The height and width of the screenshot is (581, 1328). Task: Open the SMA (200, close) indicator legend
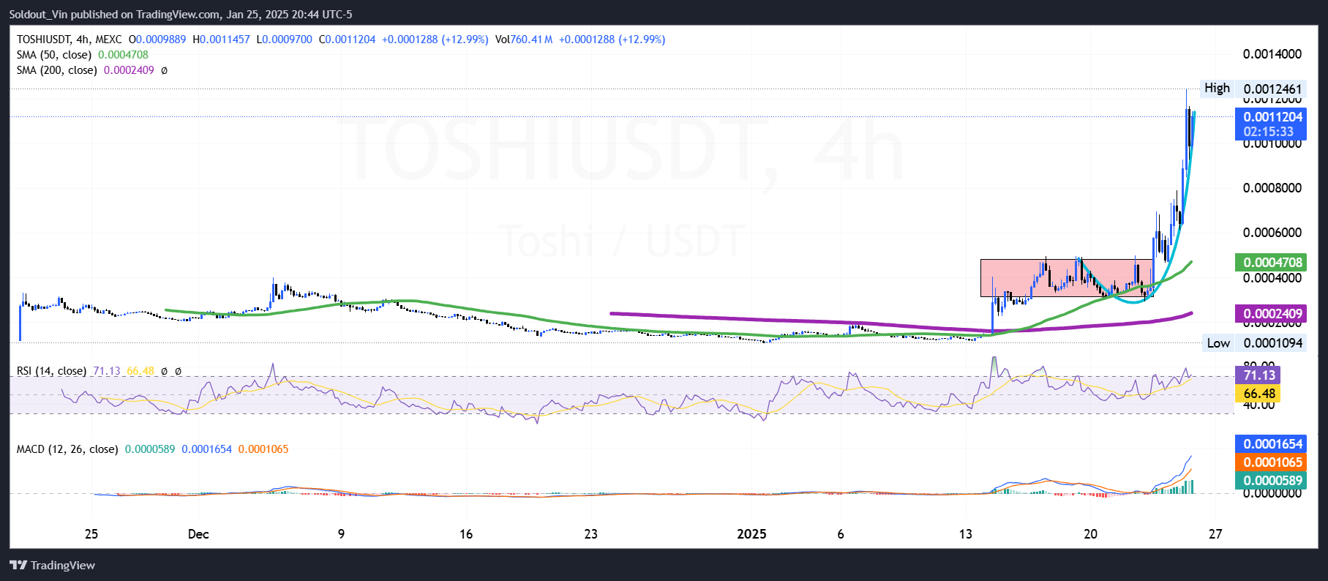[x=57, y=70]
